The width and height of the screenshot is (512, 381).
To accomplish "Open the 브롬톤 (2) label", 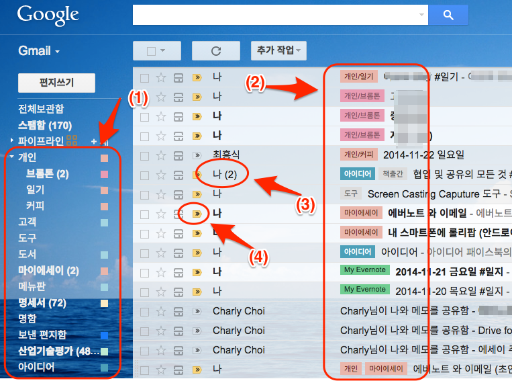I will [48, 173].
